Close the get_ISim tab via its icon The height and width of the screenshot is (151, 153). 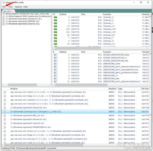pyautogui.click(x=13, y=11)
